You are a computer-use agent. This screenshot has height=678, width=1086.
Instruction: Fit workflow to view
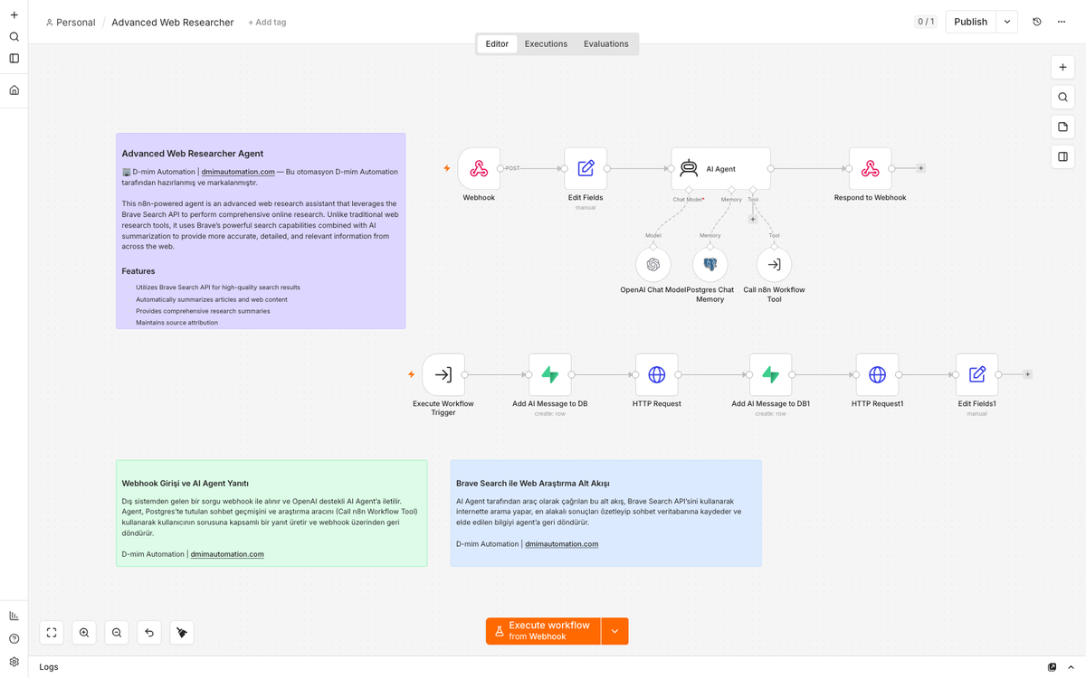point(52,633)
